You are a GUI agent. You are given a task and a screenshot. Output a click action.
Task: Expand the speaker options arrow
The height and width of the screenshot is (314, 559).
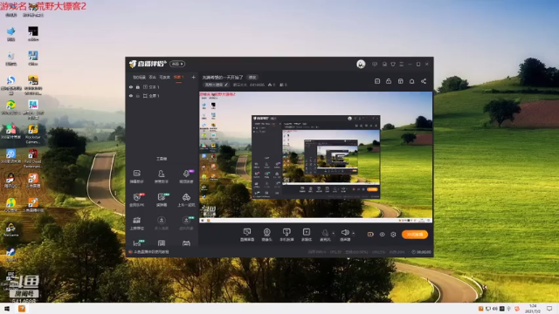(x=353, y=234)
